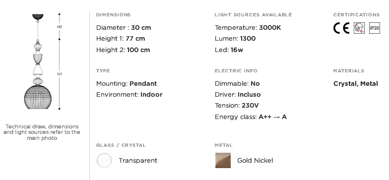The height and width of the screenshot is (180, 389).
Task: Click the Light Sources Available heading
Action: coord(253,15)
